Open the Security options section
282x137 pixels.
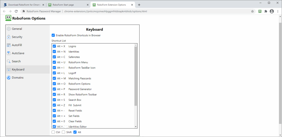click(28, 37)
